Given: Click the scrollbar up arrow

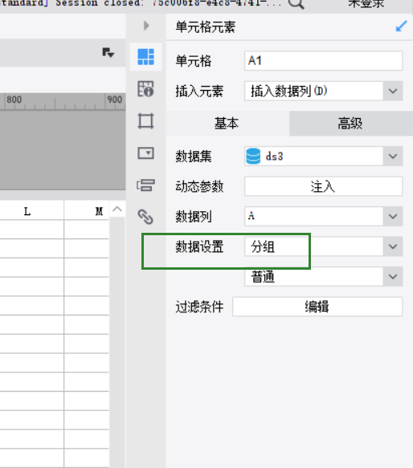Looking at the screenshot, I should [117, 210].
